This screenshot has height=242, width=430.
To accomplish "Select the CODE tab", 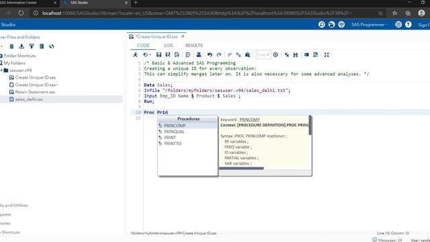I will pyautogui.click(x=143, y=45).
